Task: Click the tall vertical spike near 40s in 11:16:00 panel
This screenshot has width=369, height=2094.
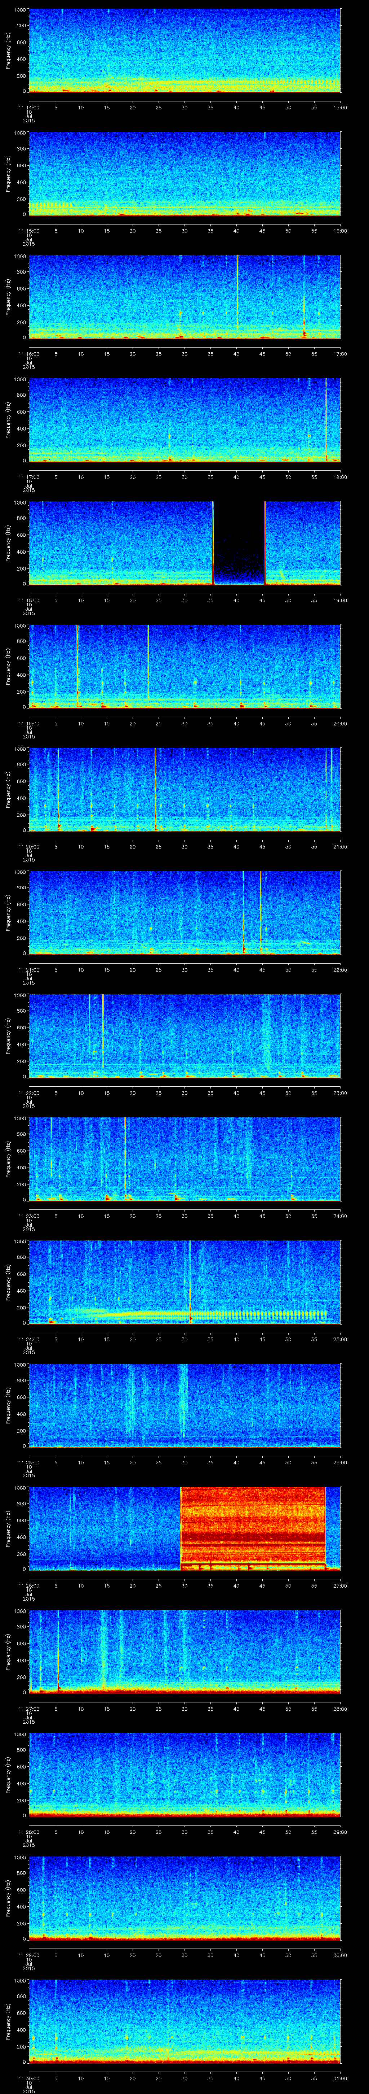Action: pyautogui.click(x=237, y=293)
